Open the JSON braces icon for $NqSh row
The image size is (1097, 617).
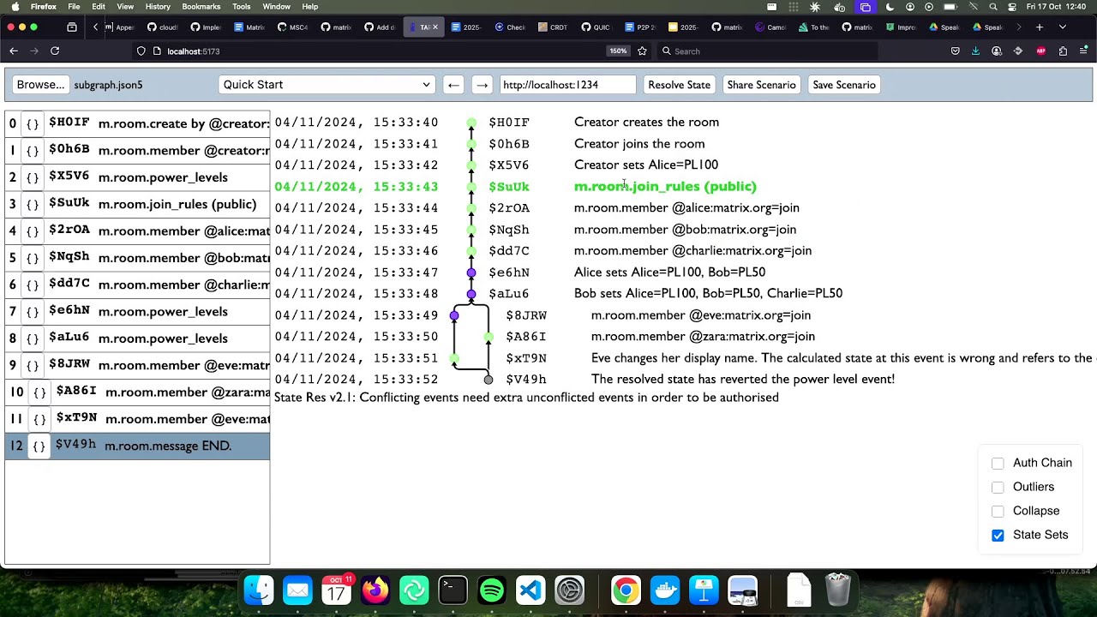point(33,258)
